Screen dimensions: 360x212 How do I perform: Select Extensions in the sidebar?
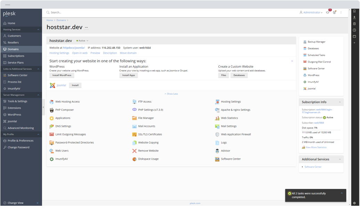point(21,108)
